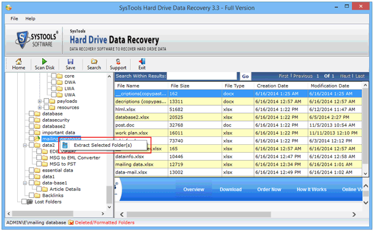The image size is (374, 231).
Task: Open the Download tab in banner
Action: 231,189
